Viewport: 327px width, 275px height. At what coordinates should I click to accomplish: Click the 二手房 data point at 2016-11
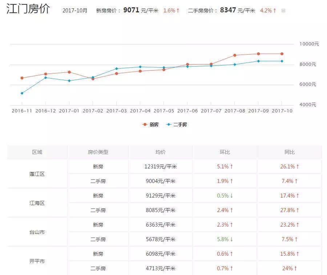[22, 93]
